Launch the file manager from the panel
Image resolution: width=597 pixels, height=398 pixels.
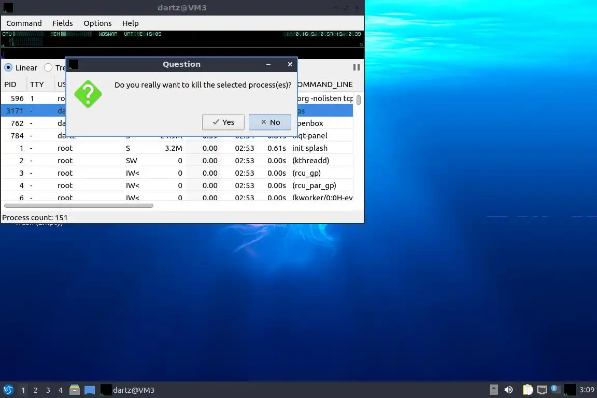(75, 390)
